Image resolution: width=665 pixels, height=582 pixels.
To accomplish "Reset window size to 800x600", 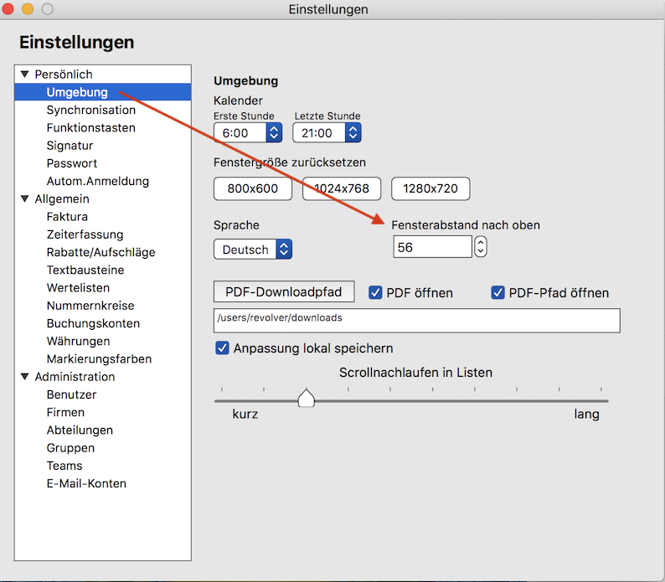I will pos(253,188).
